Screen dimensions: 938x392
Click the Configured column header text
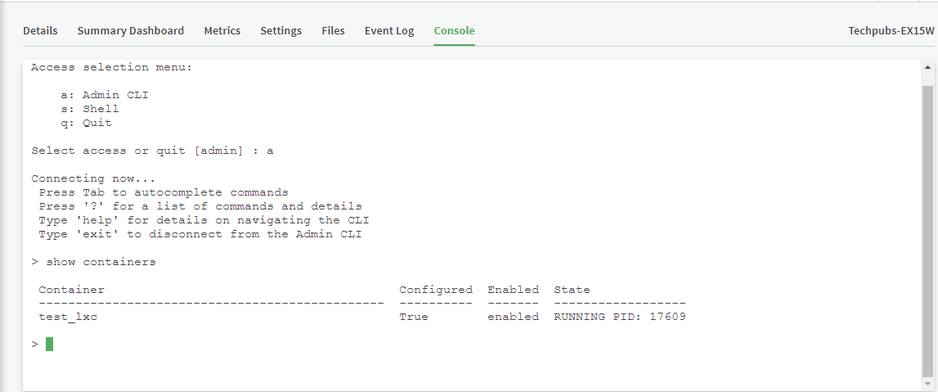coord(436,290)
